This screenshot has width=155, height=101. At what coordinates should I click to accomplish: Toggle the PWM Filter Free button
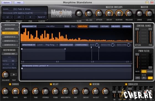pos(144,71)
